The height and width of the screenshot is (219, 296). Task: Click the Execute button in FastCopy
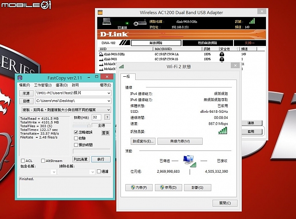[101, 159]
